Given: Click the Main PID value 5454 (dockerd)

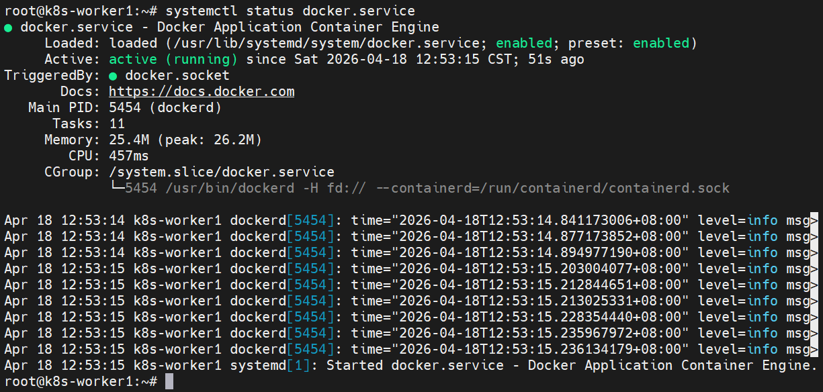Looking at the screenshot, I should click(165, 108).
